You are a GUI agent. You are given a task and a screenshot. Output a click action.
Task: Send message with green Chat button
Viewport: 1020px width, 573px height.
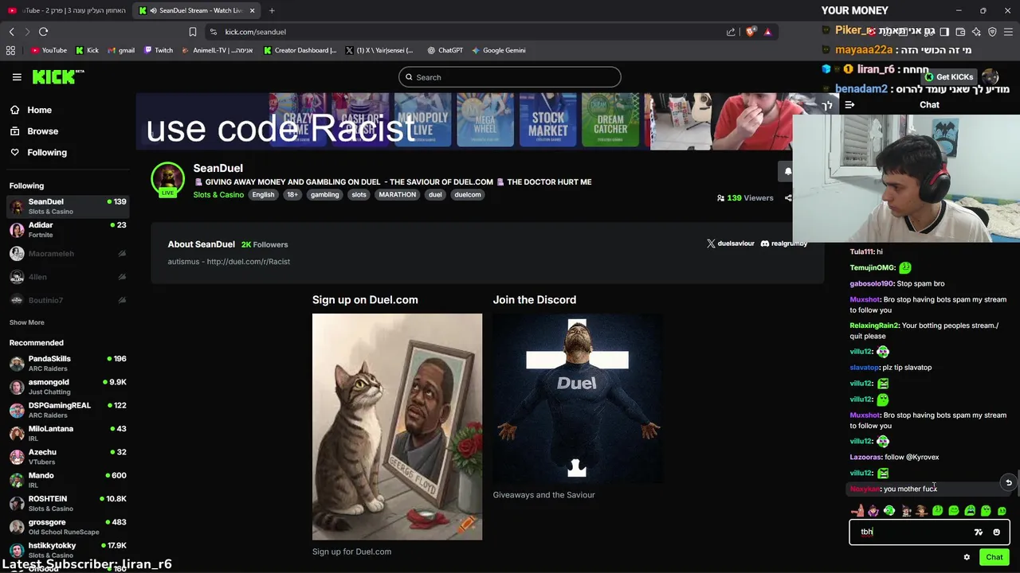click(994, 557)
